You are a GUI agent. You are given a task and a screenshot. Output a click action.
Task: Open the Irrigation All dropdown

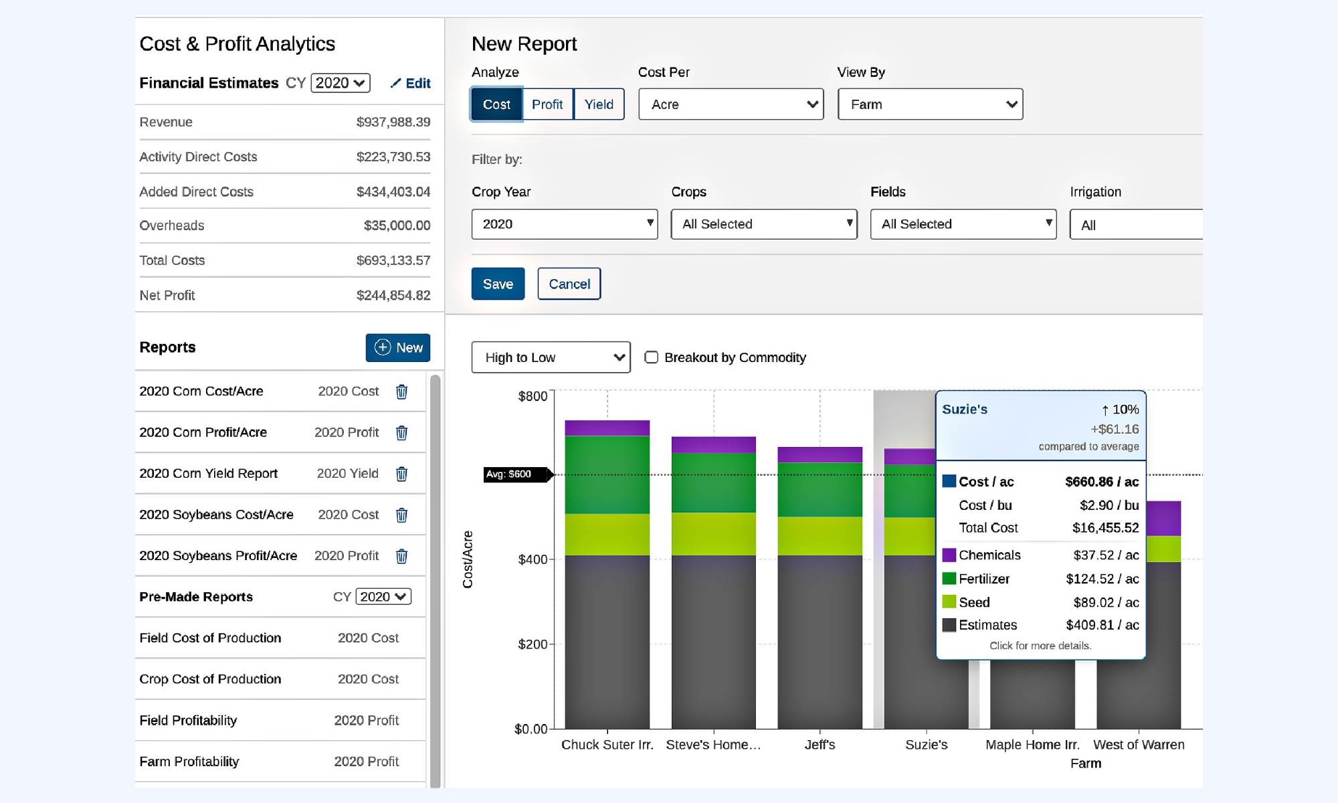pos(1136,225)
